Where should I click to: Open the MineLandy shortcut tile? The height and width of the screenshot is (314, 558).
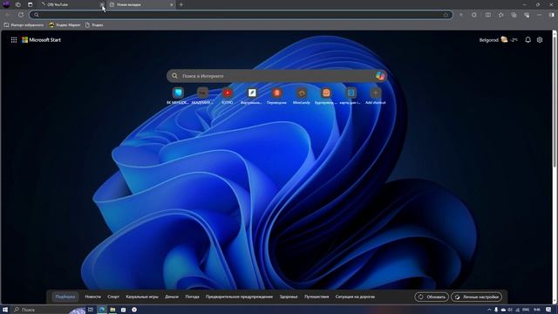(x=302, y=95)
